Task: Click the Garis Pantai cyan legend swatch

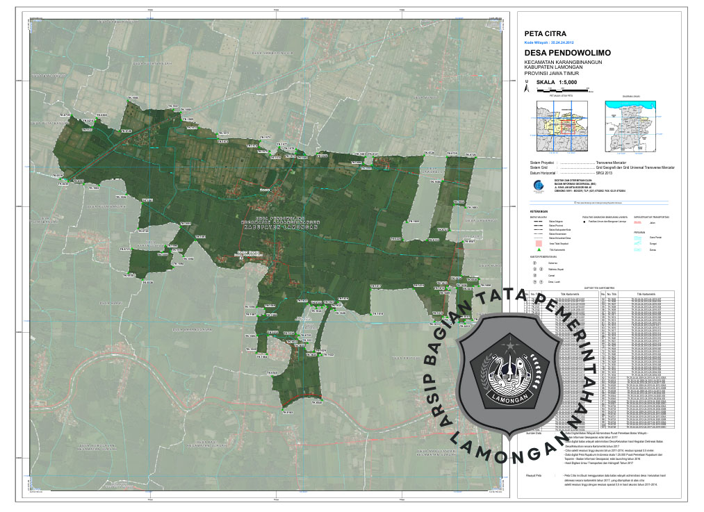Action: [x=638, y=238]
